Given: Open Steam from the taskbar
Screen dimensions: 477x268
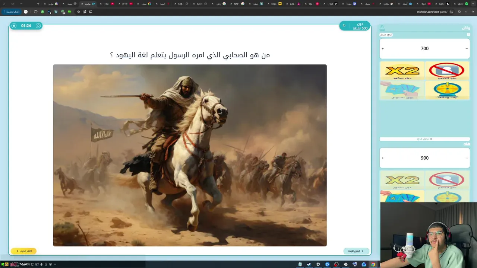Looking at the screenshot, I should click(309, 264).
